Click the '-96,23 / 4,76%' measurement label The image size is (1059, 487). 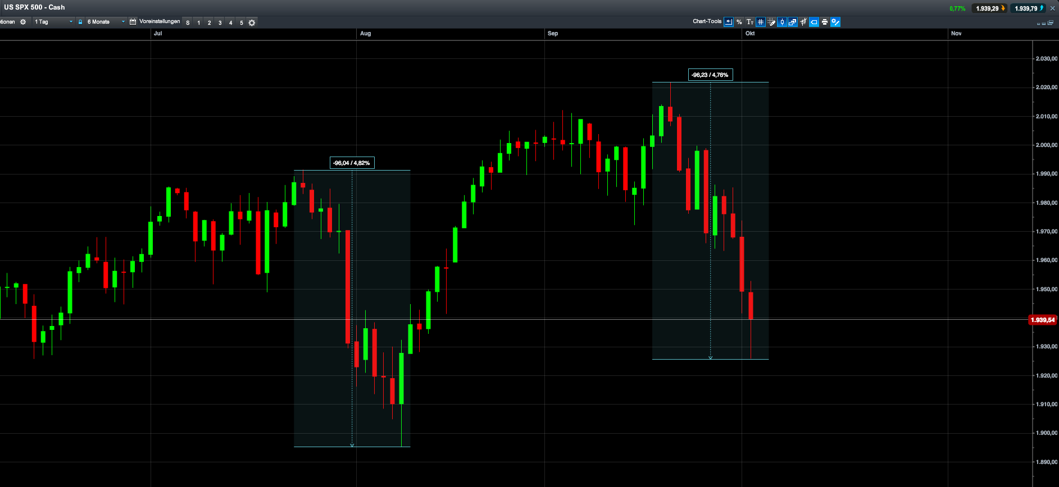click(710, 75)
